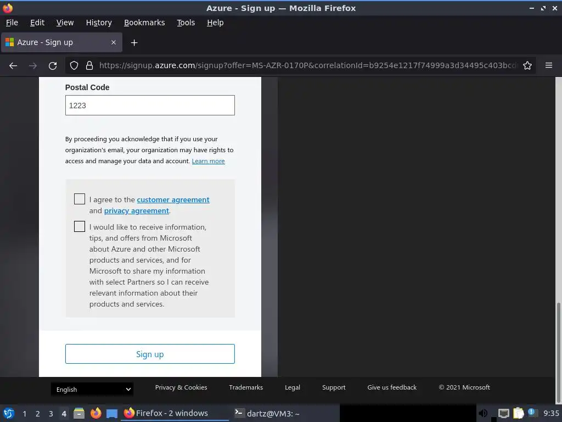
Task: Launch Firefox from taskbar launcher
Action: point(95,413)
